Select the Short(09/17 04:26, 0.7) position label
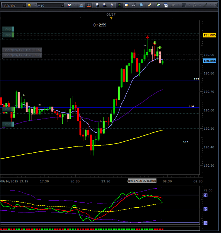Viewport: 221px width, 233px height. (x=22, y=55)
